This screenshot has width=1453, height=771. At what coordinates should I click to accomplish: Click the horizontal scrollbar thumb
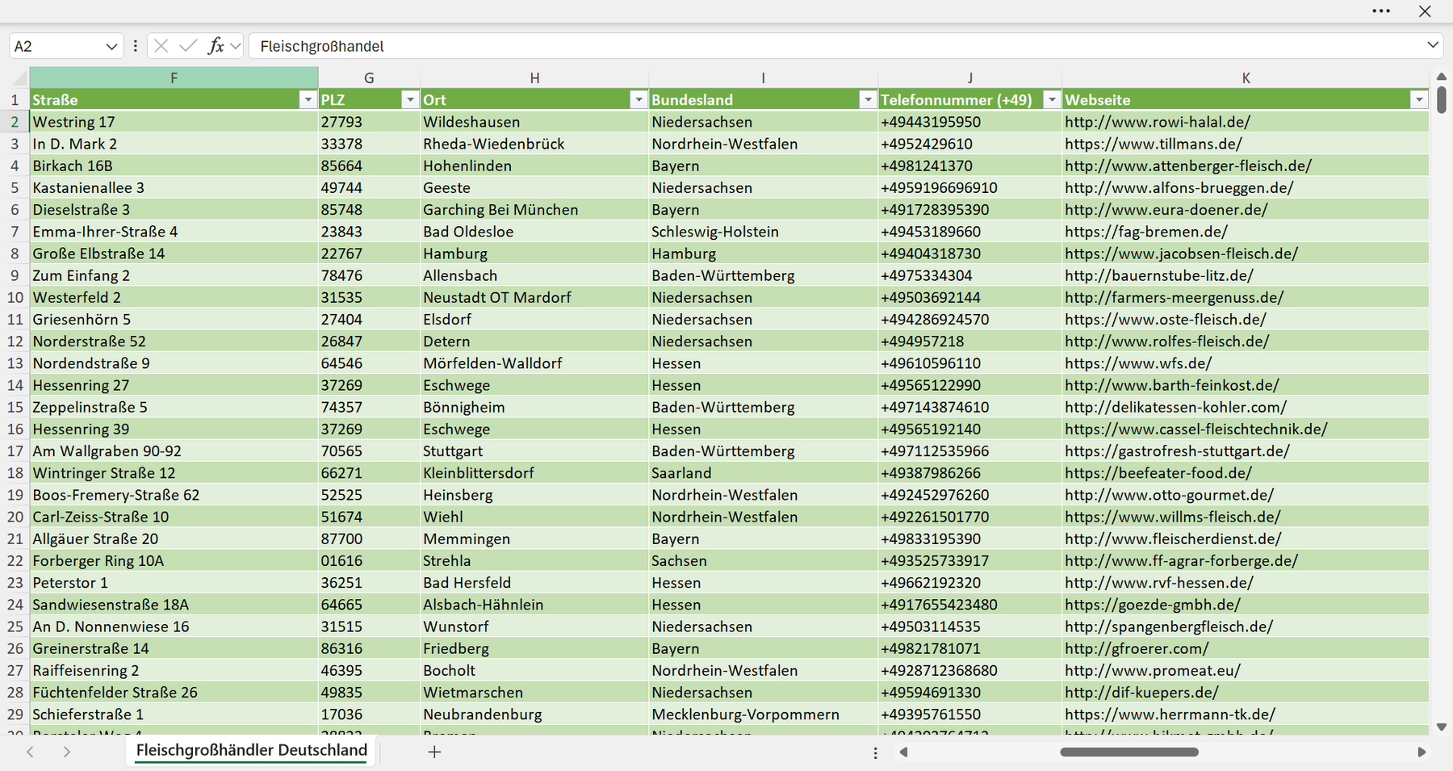tap(1128, 752)
